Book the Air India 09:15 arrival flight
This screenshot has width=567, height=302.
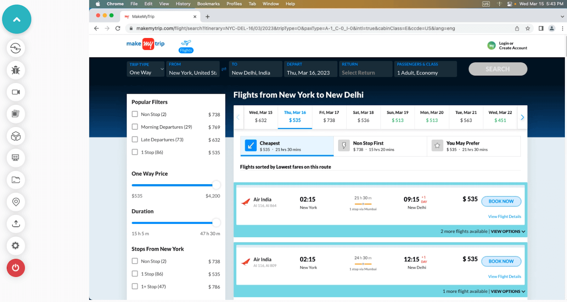(501, 201)
